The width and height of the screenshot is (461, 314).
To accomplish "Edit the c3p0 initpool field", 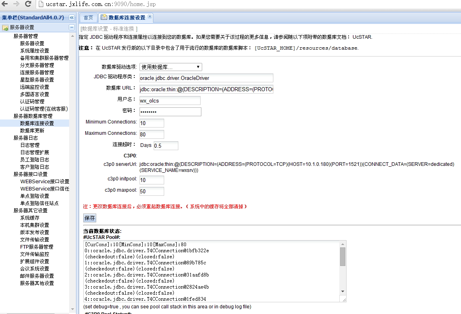I will pos(152,180).
